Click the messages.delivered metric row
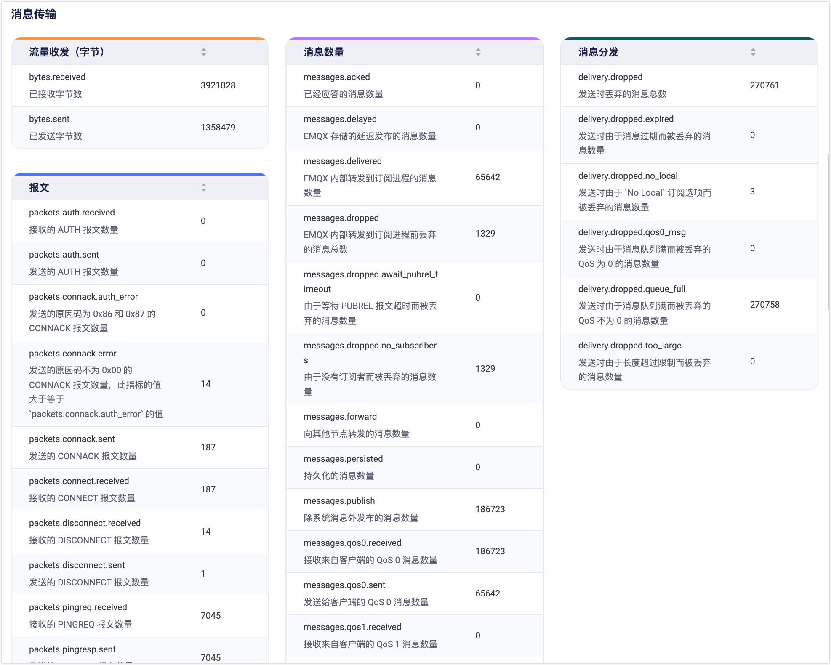This screenshot has height=665, width=831. click(415, 177)
